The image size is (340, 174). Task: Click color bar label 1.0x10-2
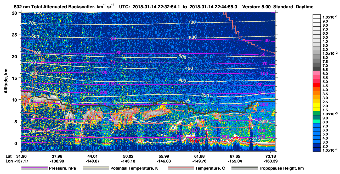(x=330, y=53)
